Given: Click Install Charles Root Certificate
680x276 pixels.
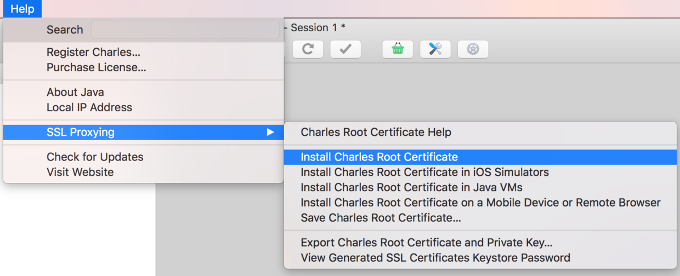Looking at the screenshot, I should coord(480,157).
